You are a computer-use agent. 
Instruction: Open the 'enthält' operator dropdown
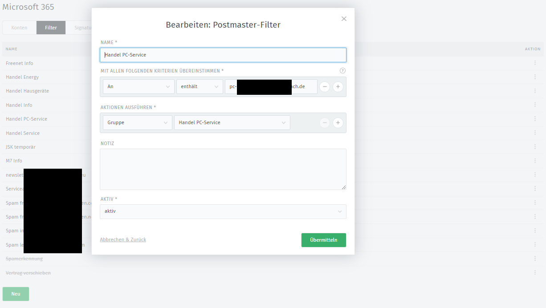tap(200, 87)
